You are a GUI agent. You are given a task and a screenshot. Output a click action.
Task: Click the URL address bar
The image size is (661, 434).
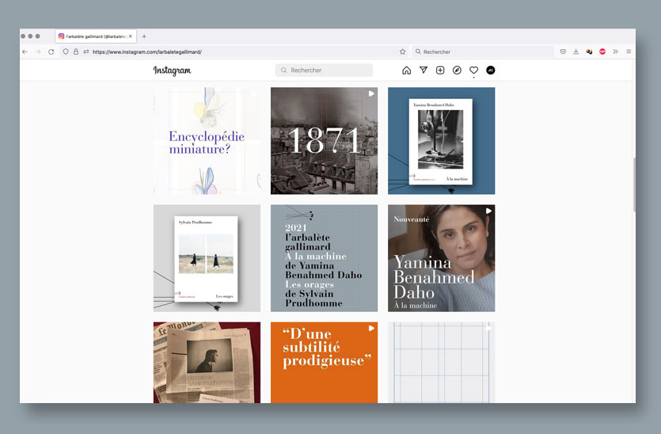coord(237,51)
